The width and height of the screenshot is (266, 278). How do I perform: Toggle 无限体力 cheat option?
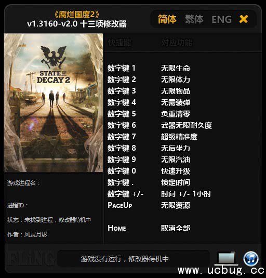click(176, 80)
